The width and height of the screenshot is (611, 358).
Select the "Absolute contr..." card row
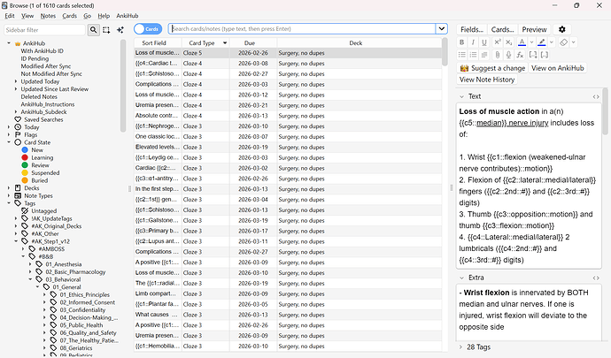(288, 116)
